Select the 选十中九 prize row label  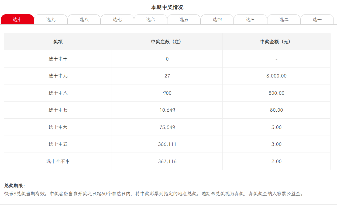tap(58, 76)
